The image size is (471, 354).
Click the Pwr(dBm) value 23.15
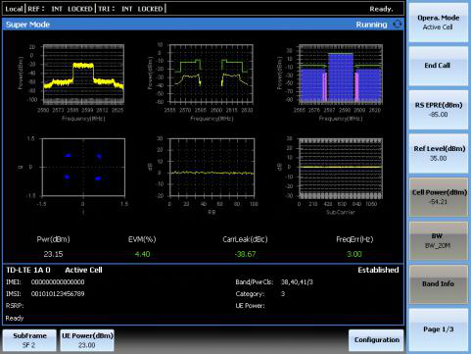pos(53,254)
